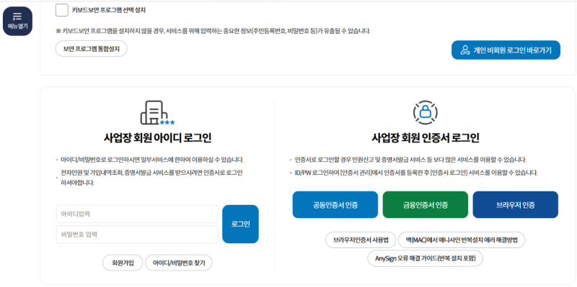Click heading 사업장 회원 아이디 로그인
577x287 pixels.
pyautogui.click(x=157, y=138)
